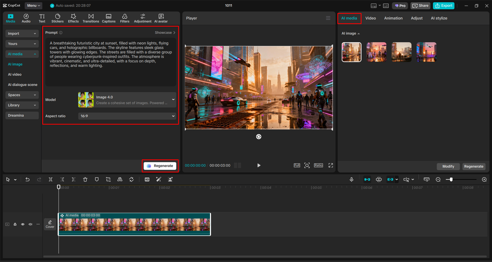This screenshot has width=492, height=262.
Task: Collapse the AI media sidebar section
Action: (35, 54)
